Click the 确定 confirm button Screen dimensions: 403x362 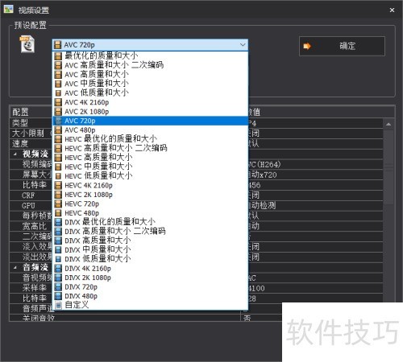(342, 46)
